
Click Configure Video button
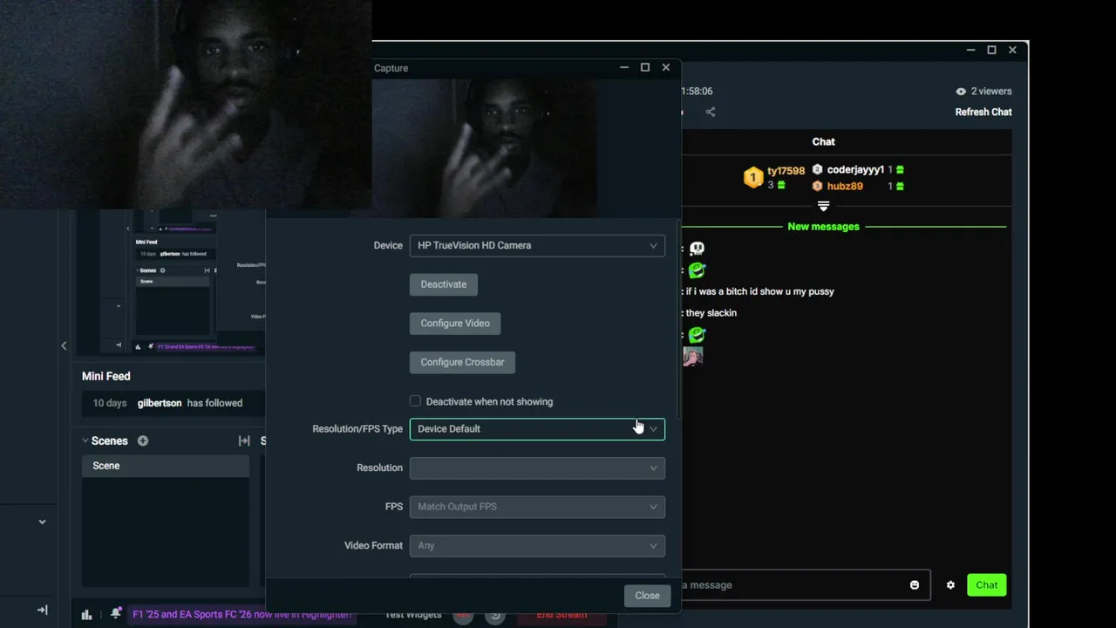pos(455,323)
